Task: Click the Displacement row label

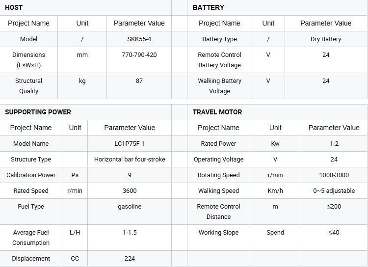Action: (x=31, y=258)
